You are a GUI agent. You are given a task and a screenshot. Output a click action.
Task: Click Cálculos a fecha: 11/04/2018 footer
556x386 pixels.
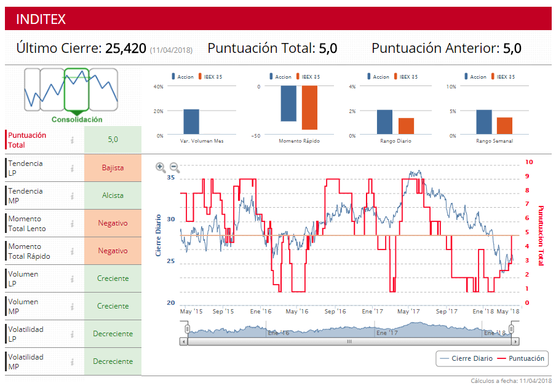point(511,381)
